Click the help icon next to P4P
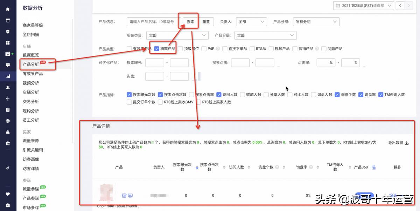420x211 pixels. (218, 49)
